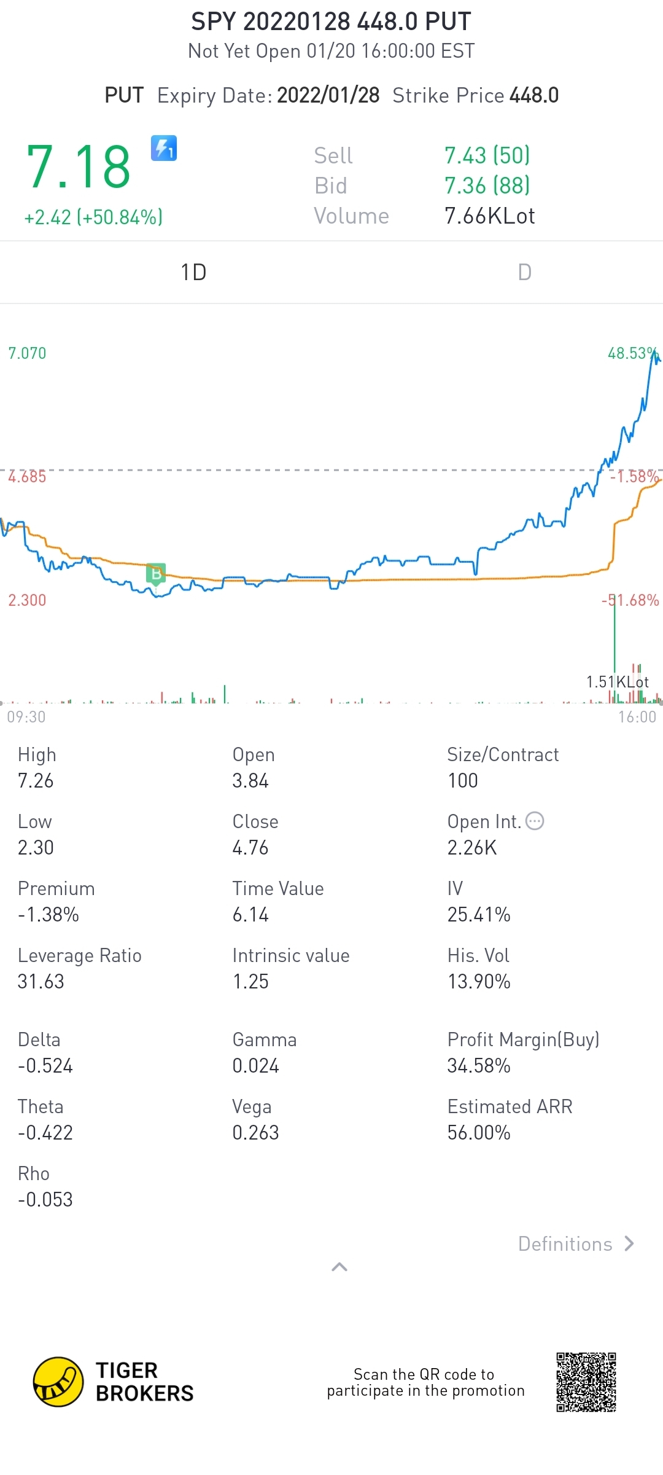This screenshot has height=1475, width=663.
Task: Tap the Sell price 7.43 (50)
Action: pyautogui.click(x=487, y=155)
